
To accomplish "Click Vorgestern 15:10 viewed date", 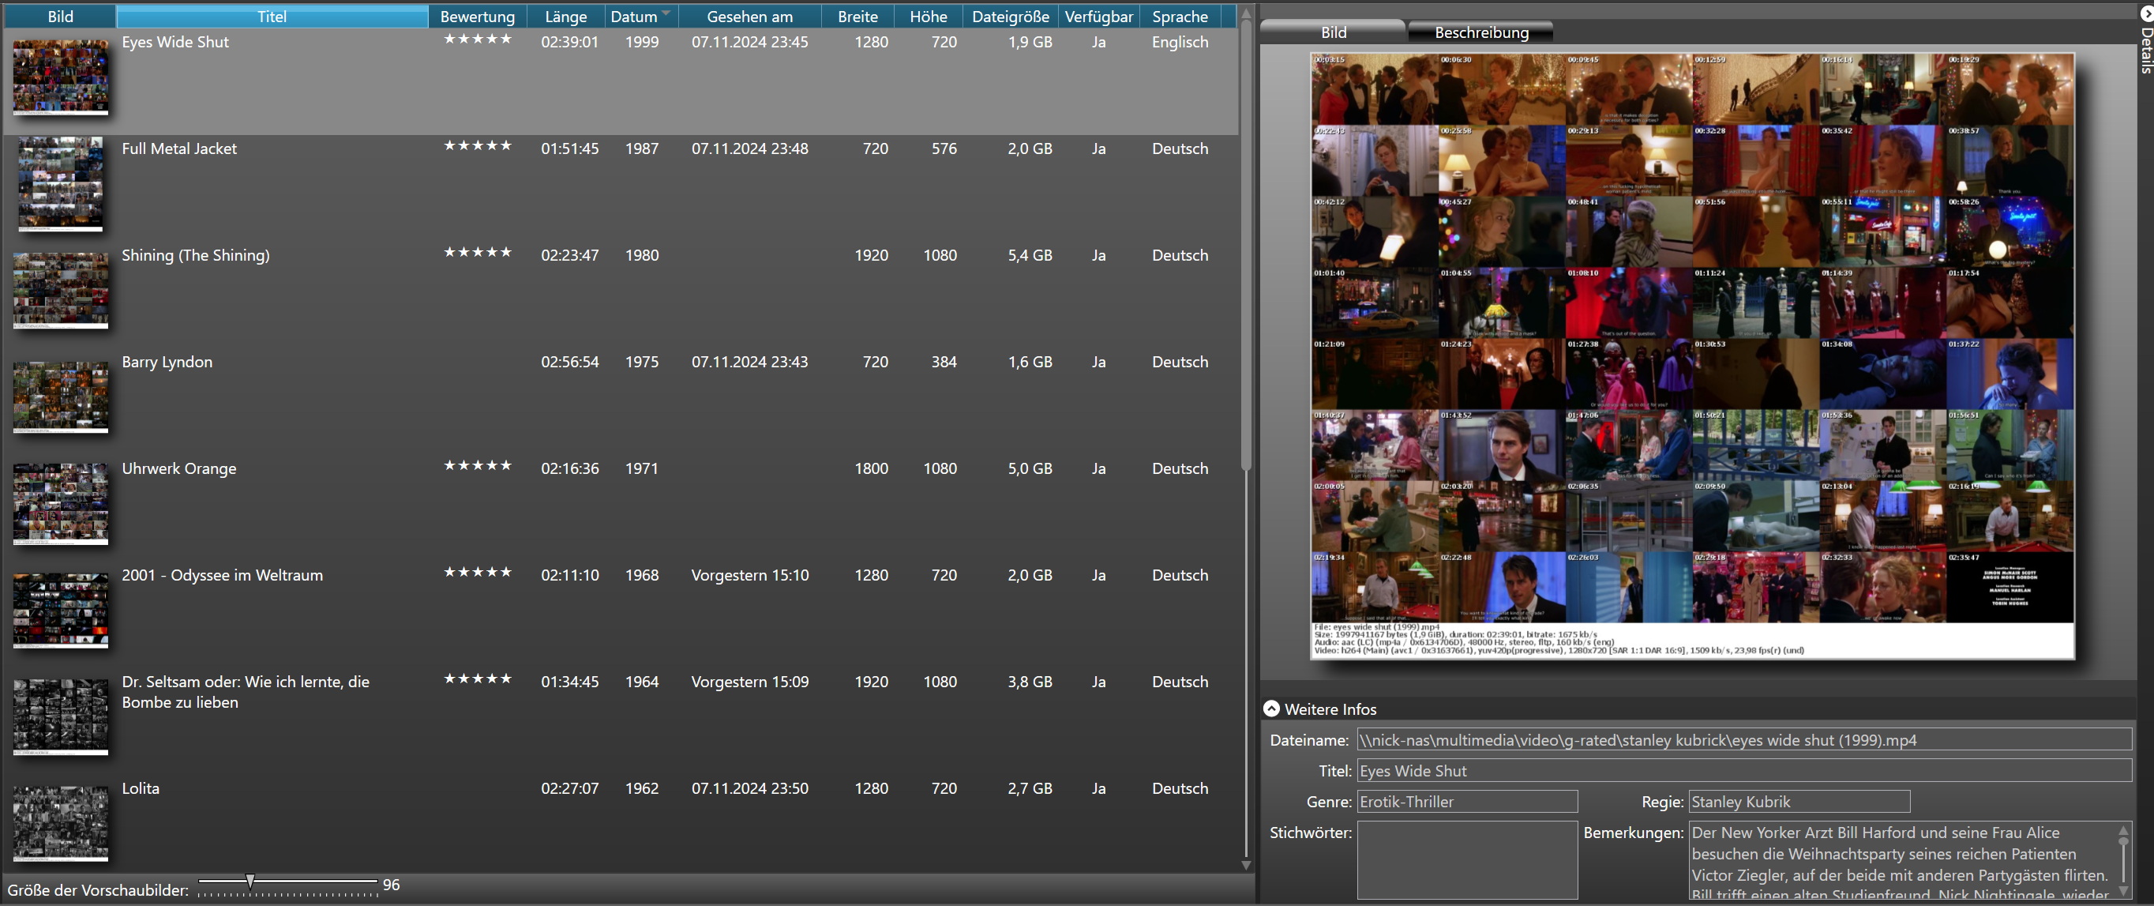I will tap(749, 575).
